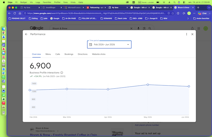Viewport: 212px width, 137px height.
Task: Expand the arrow next to Chat
Action: 210,13
